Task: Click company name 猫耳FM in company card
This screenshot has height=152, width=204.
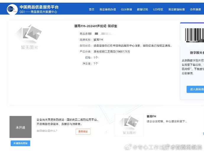Action: [x=151, y=116]
